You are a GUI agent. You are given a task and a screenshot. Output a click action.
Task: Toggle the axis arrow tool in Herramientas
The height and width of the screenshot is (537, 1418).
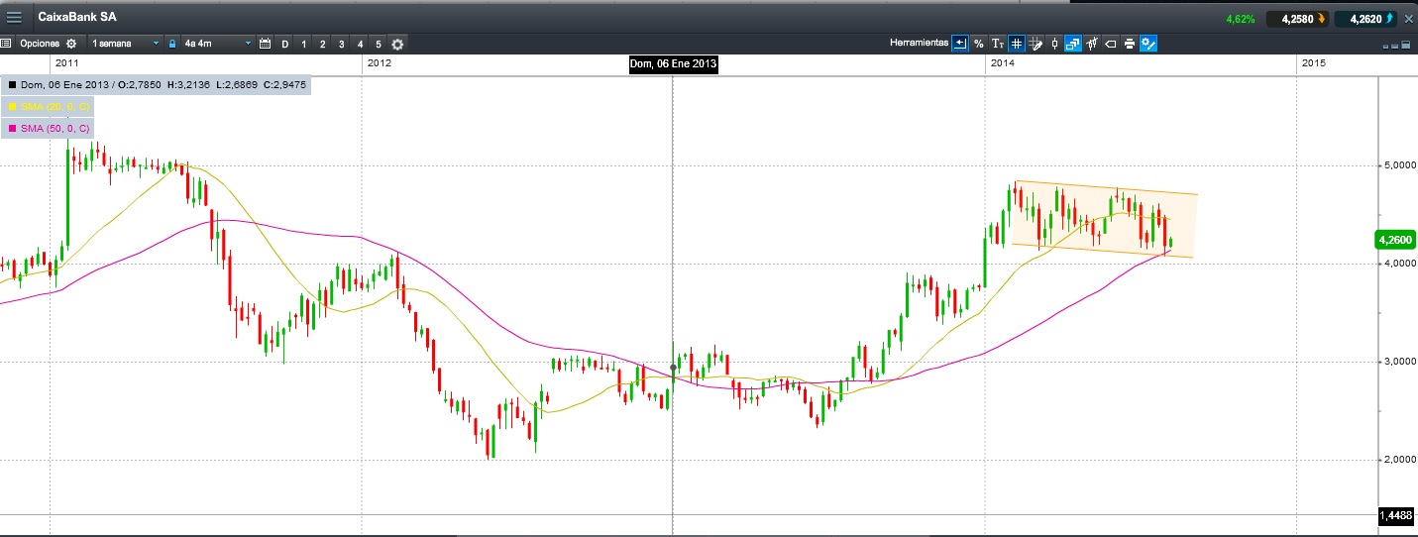point(960,44)
